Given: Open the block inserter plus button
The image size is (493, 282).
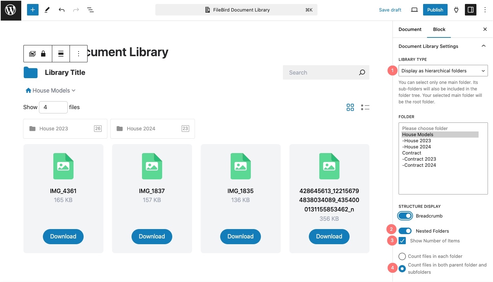Looking at the screenshot, I should coord(32,10).
